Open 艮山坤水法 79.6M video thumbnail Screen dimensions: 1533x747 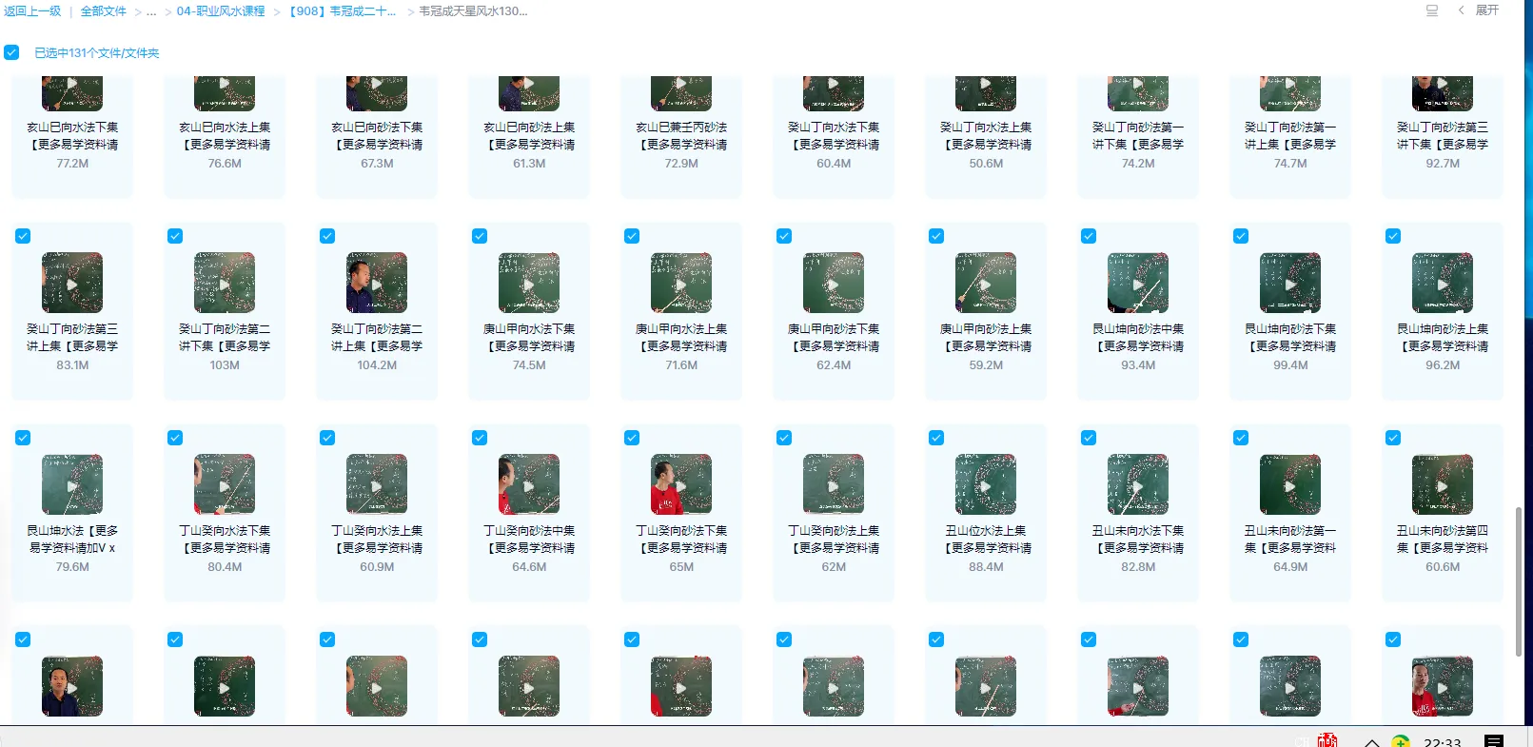[x=72, y=484]
